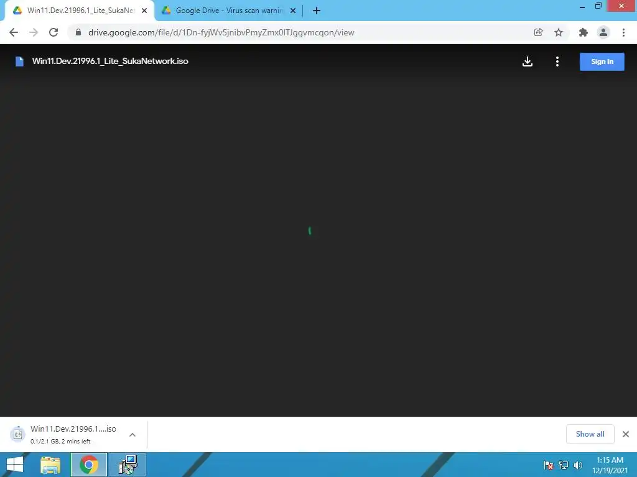Open a new browser tab
The image size is (637, 477).
(317, 11)
